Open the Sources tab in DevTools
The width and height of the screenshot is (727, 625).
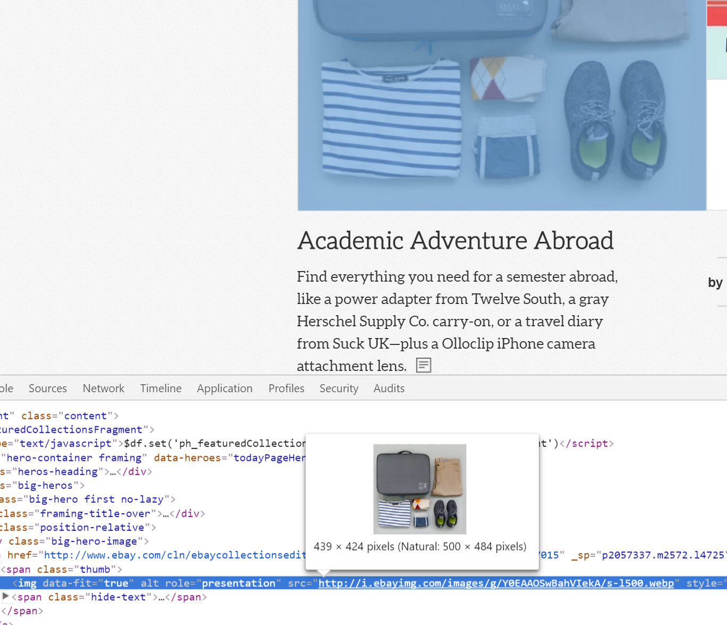[48, 388]
